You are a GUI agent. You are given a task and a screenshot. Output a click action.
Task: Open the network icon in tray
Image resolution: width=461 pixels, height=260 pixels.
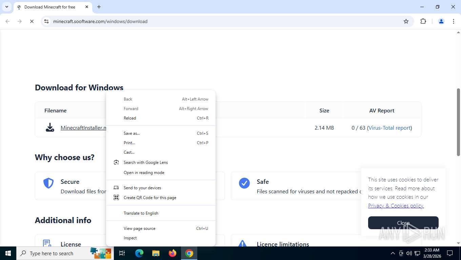click(x=417, y=253)
